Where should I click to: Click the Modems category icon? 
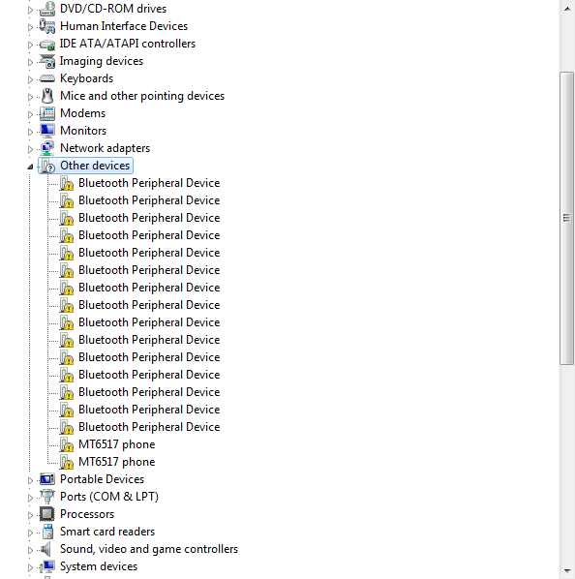(x=47, y=113)
